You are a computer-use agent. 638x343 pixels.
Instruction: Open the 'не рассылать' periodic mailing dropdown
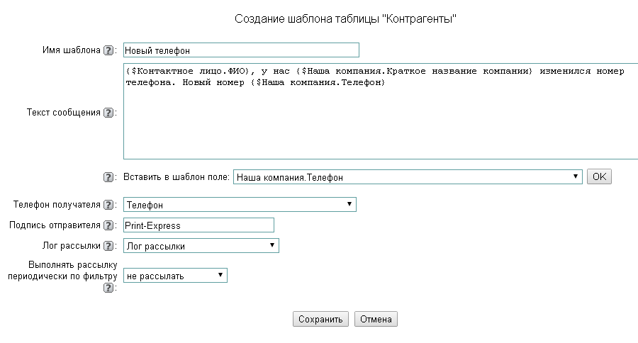click(175, 276)
